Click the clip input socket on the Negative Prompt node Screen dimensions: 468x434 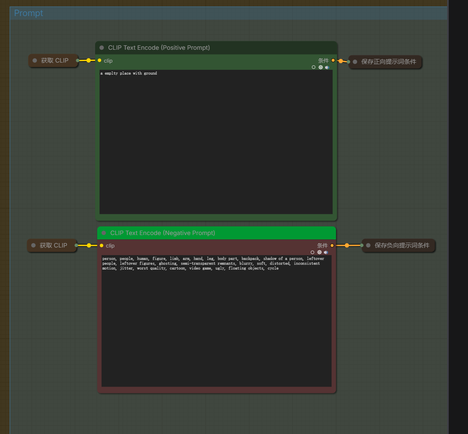(102, 245)
